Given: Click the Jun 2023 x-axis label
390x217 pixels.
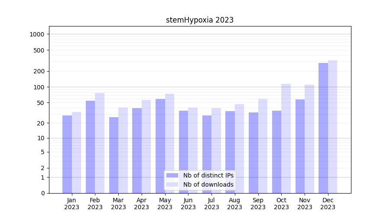Looking at the screenshot, I should coord(188,204).
